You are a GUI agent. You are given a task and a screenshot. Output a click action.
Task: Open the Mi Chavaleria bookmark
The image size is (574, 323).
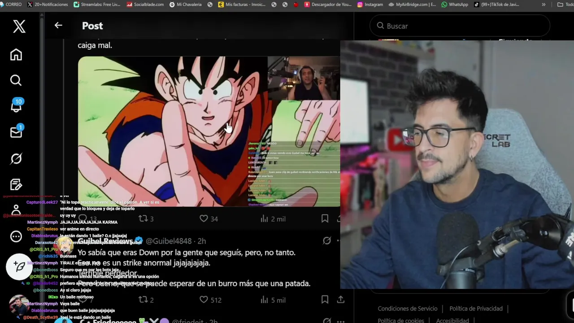tap(185, 4)
